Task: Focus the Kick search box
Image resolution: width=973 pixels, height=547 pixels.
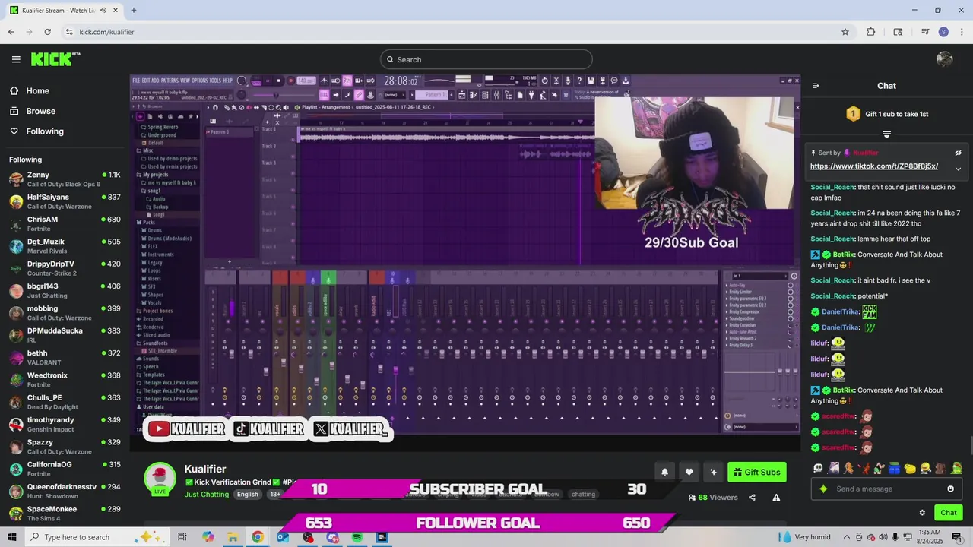Action: tap(486, 59)
